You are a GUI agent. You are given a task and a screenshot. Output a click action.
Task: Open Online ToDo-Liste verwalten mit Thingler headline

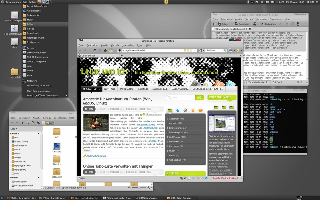tap(118, 166)
